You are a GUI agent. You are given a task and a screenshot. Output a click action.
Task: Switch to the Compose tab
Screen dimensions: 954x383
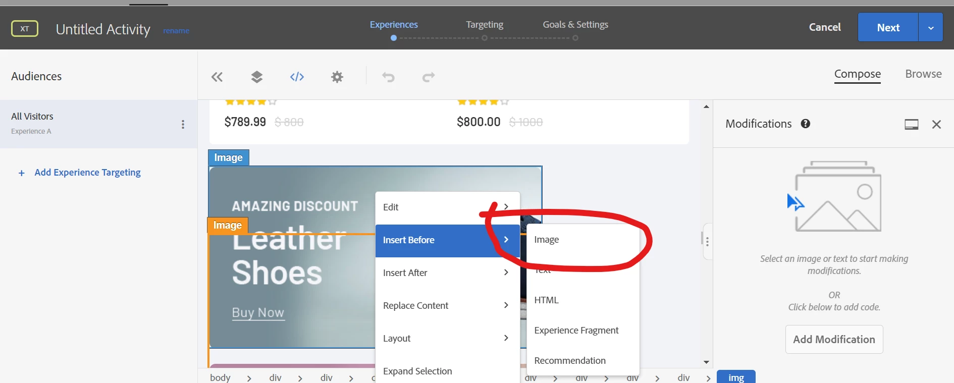pos(858,74)
